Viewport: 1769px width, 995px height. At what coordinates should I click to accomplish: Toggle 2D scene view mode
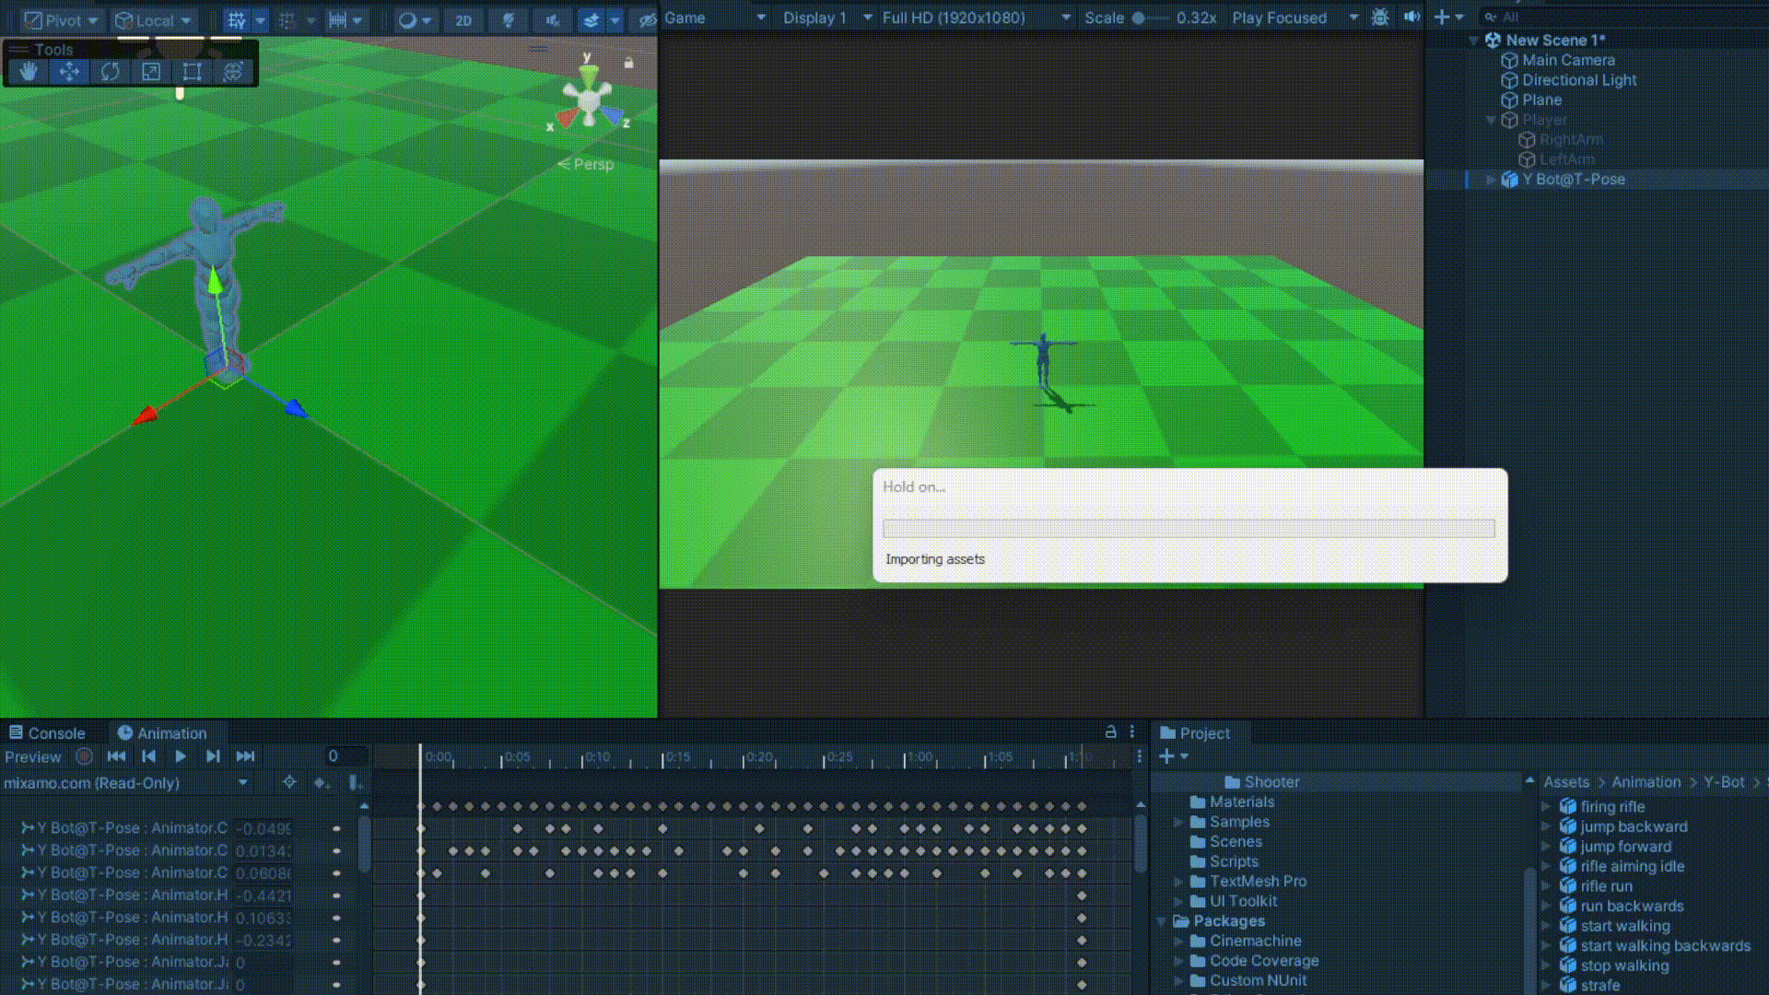[x=463, y=19]
